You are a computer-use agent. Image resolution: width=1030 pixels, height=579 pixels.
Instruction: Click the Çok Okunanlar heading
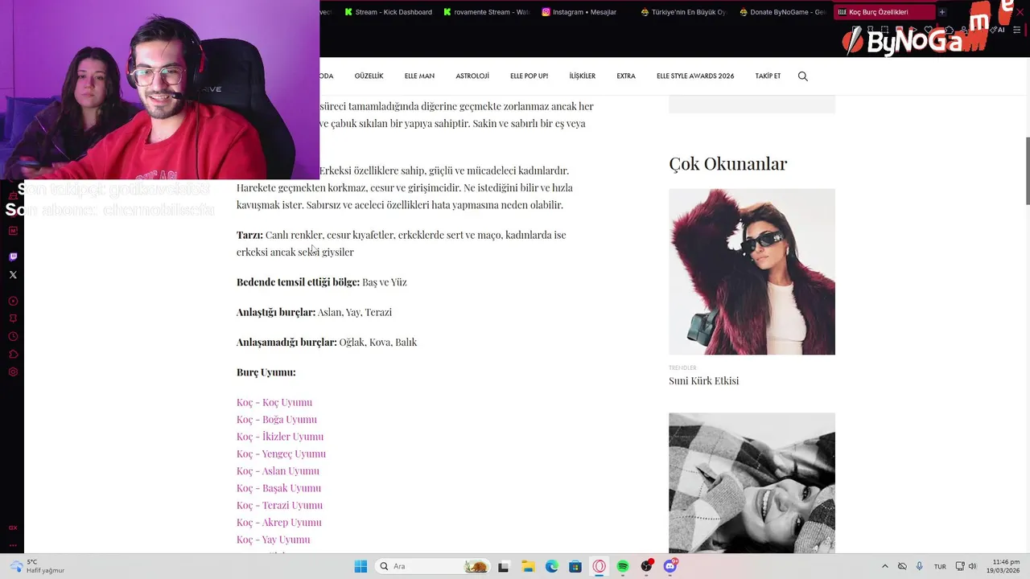pyautogui.click(x=727, y=163)
